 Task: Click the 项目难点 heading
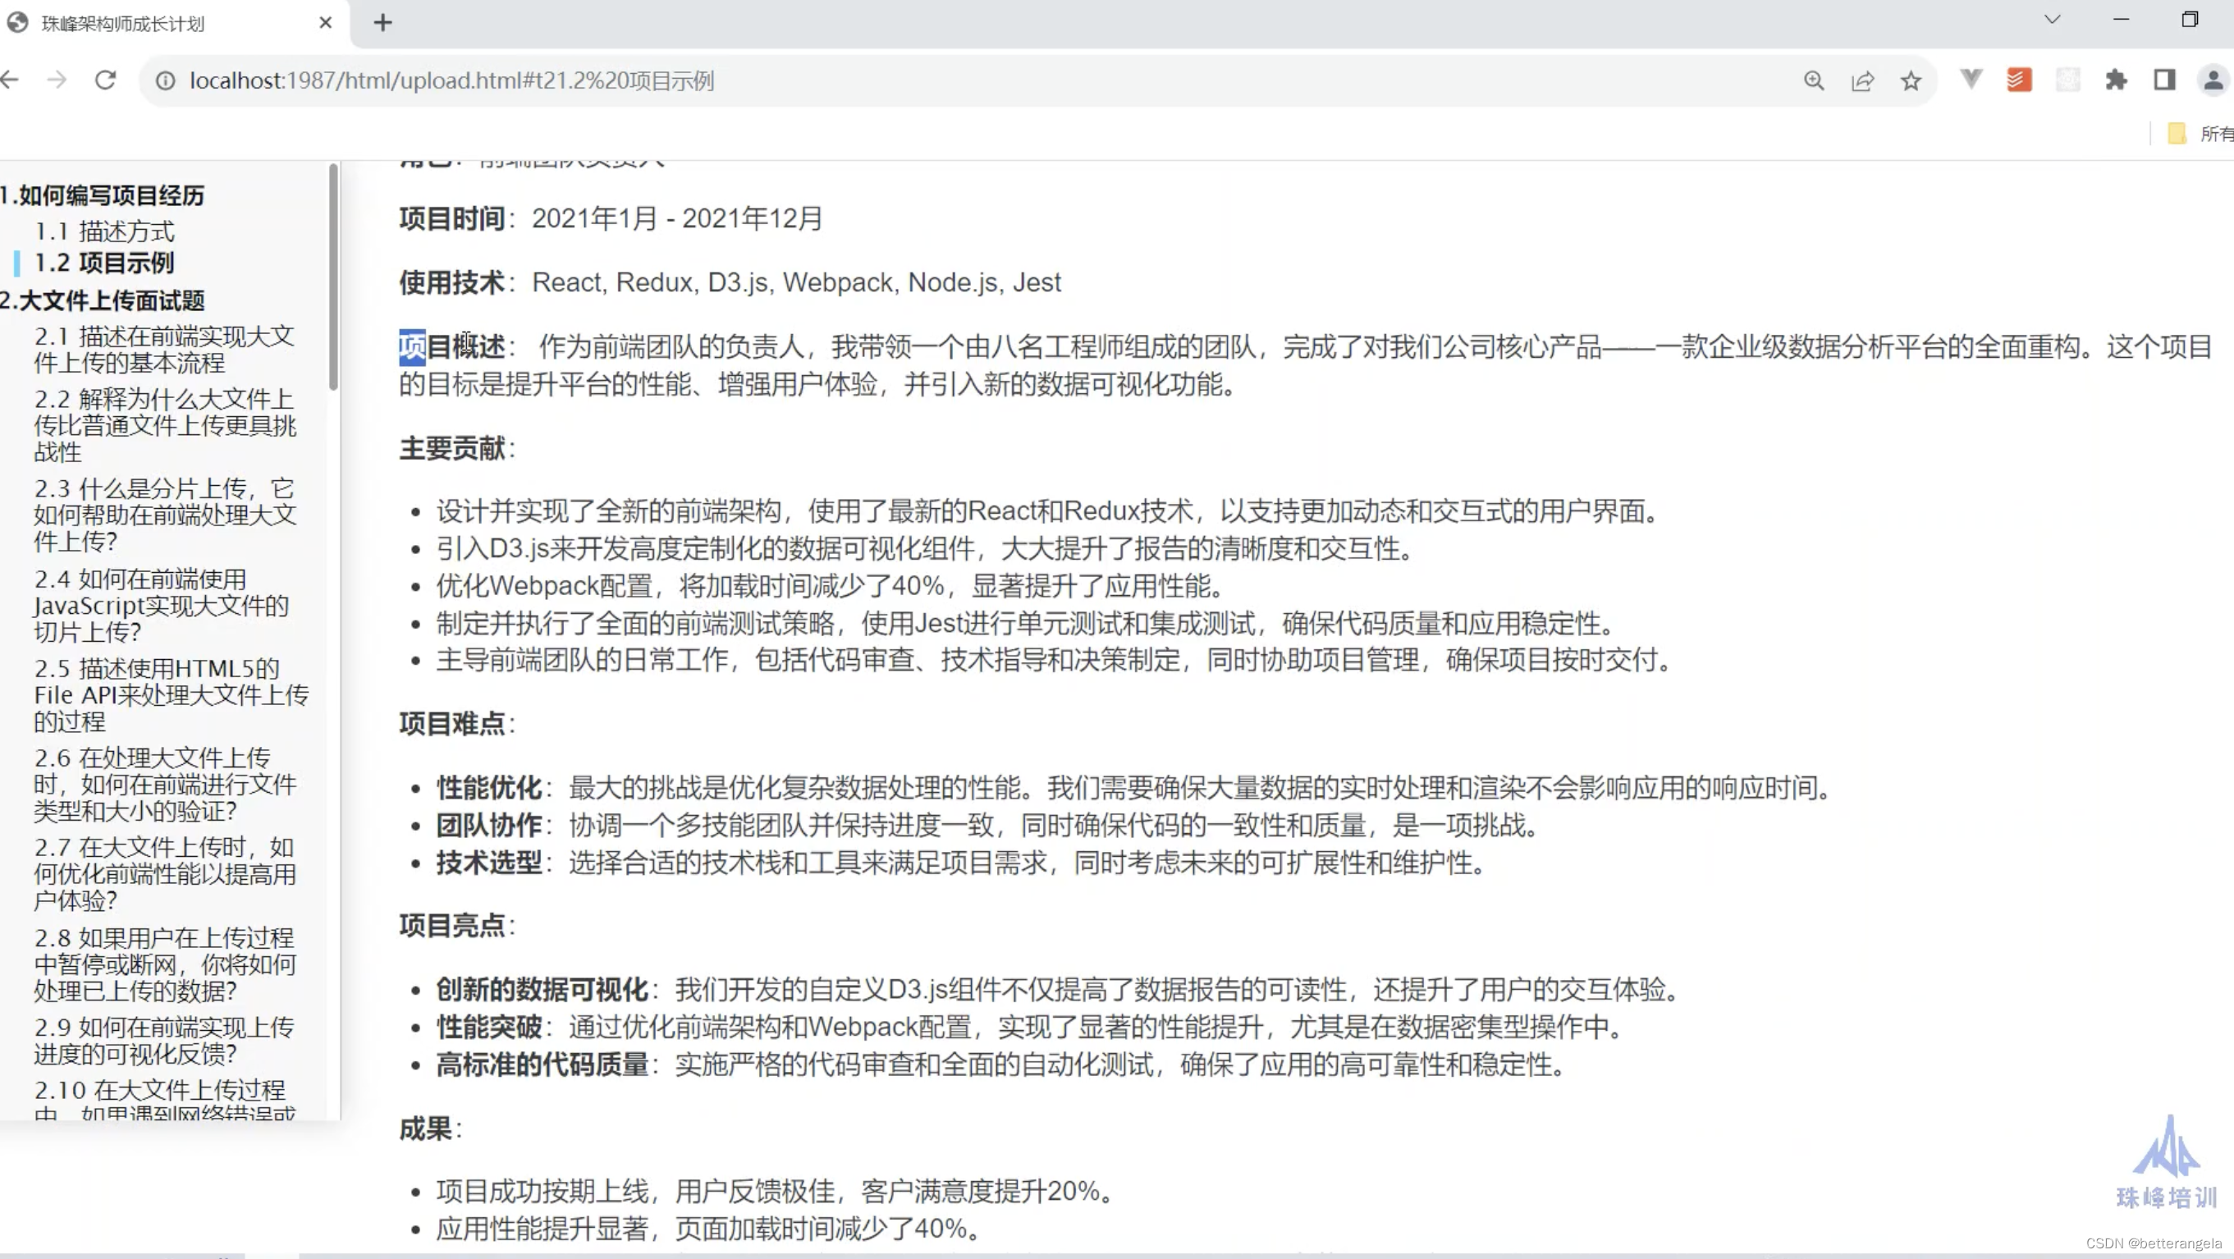pos(452,722)
